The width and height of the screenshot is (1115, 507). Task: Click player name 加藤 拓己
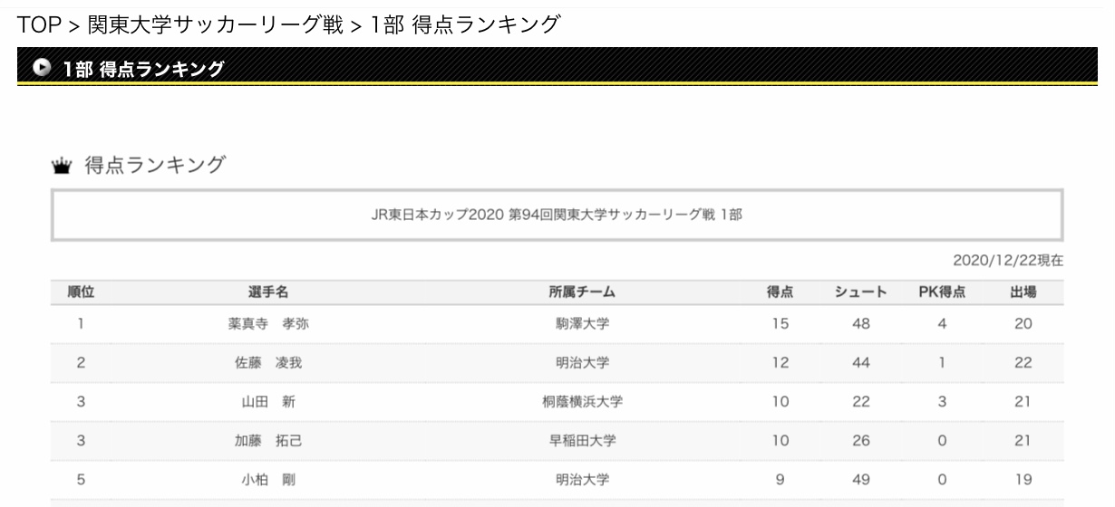coord(269,442)
